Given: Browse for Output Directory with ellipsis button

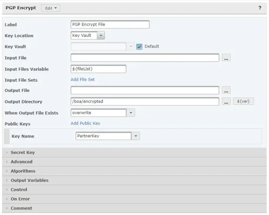Looking at the screenshot, I should click(226, 101).
